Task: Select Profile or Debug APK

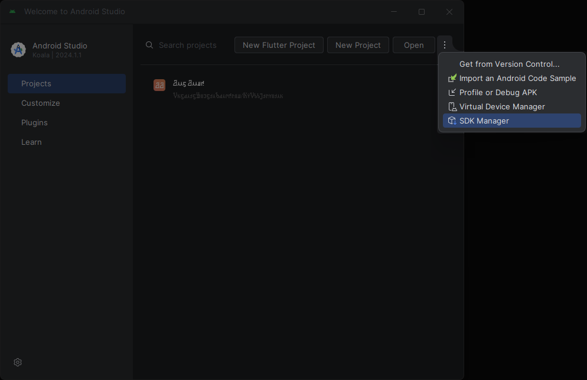Action: point(512,92)
